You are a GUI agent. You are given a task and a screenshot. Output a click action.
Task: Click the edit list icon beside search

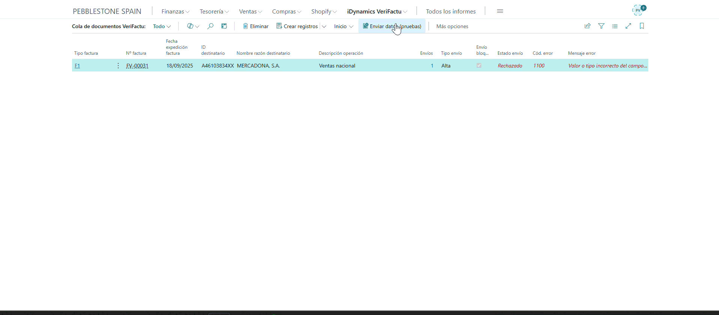pyautogui.click(x=224, y=26)
